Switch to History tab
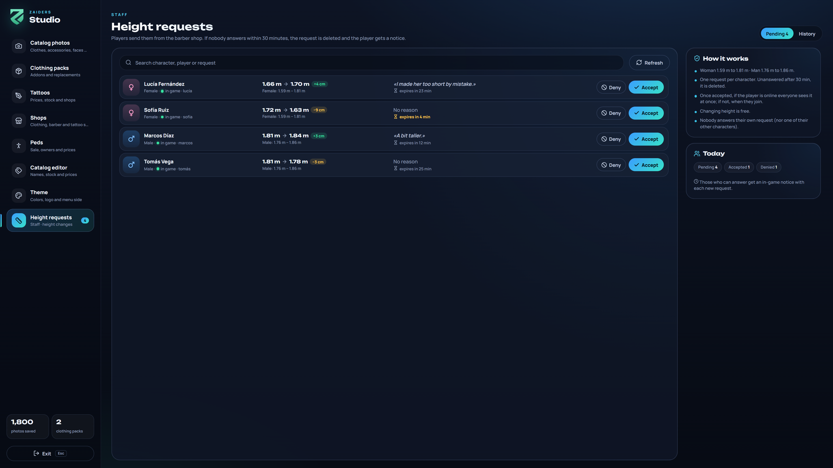833x468 pixels. click(807, 34)
